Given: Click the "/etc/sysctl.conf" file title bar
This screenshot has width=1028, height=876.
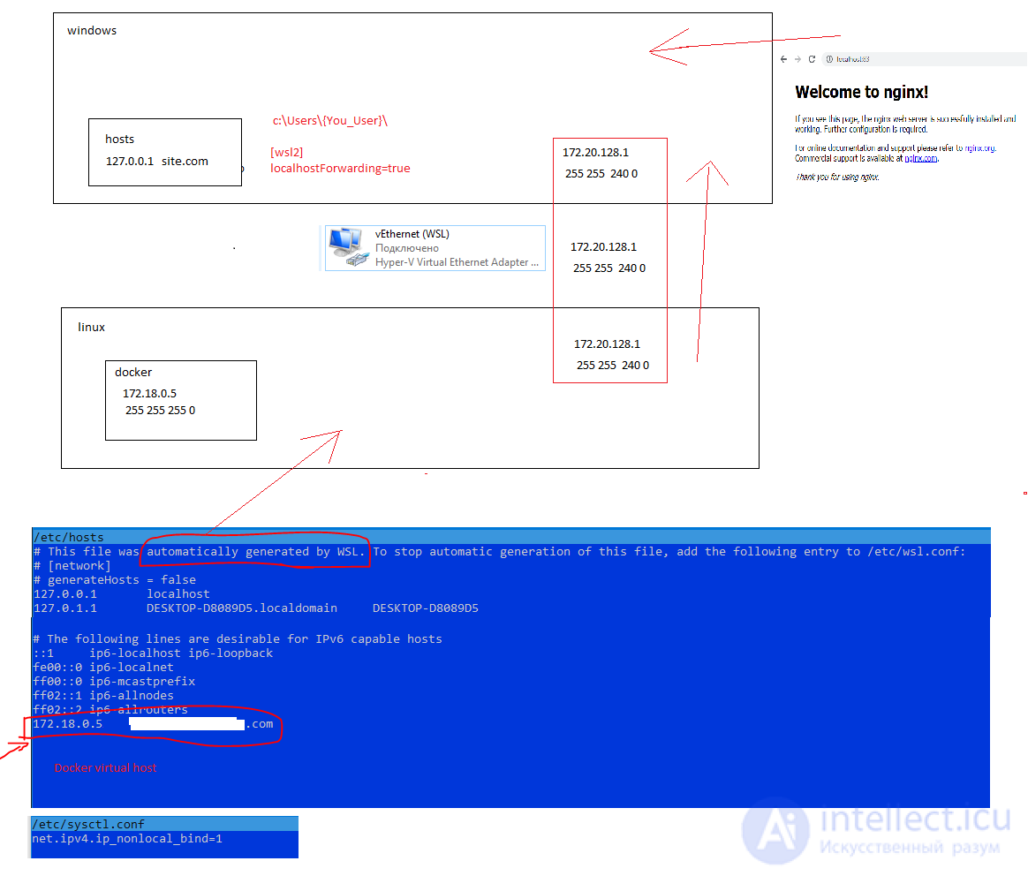Looking at the screenshot, I should coord(164,824).
